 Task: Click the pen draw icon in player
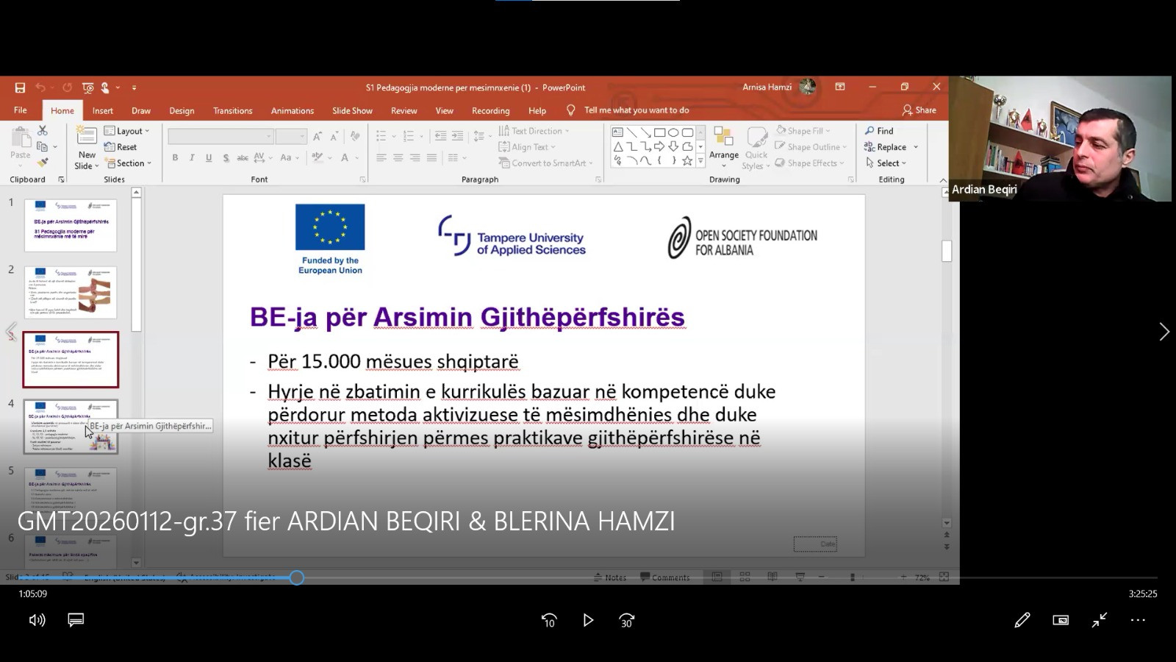1022,620
